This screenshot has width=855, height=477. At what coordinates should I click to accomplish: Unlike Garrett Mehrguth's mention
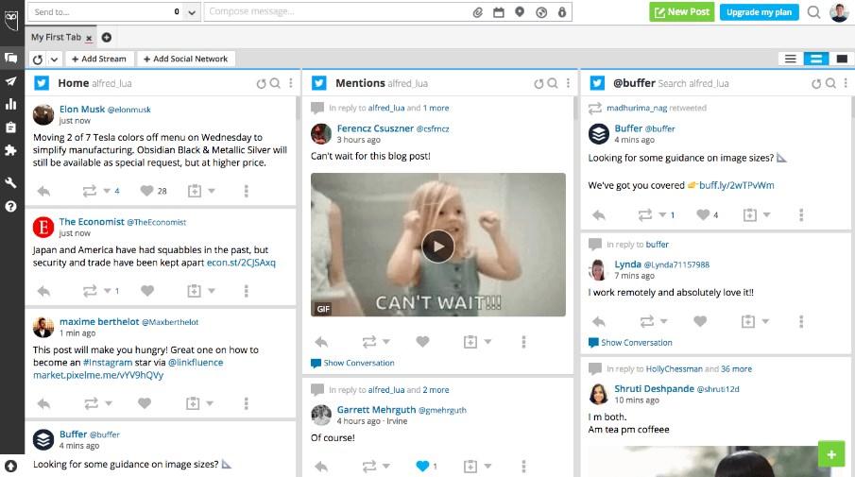[422, 466]
